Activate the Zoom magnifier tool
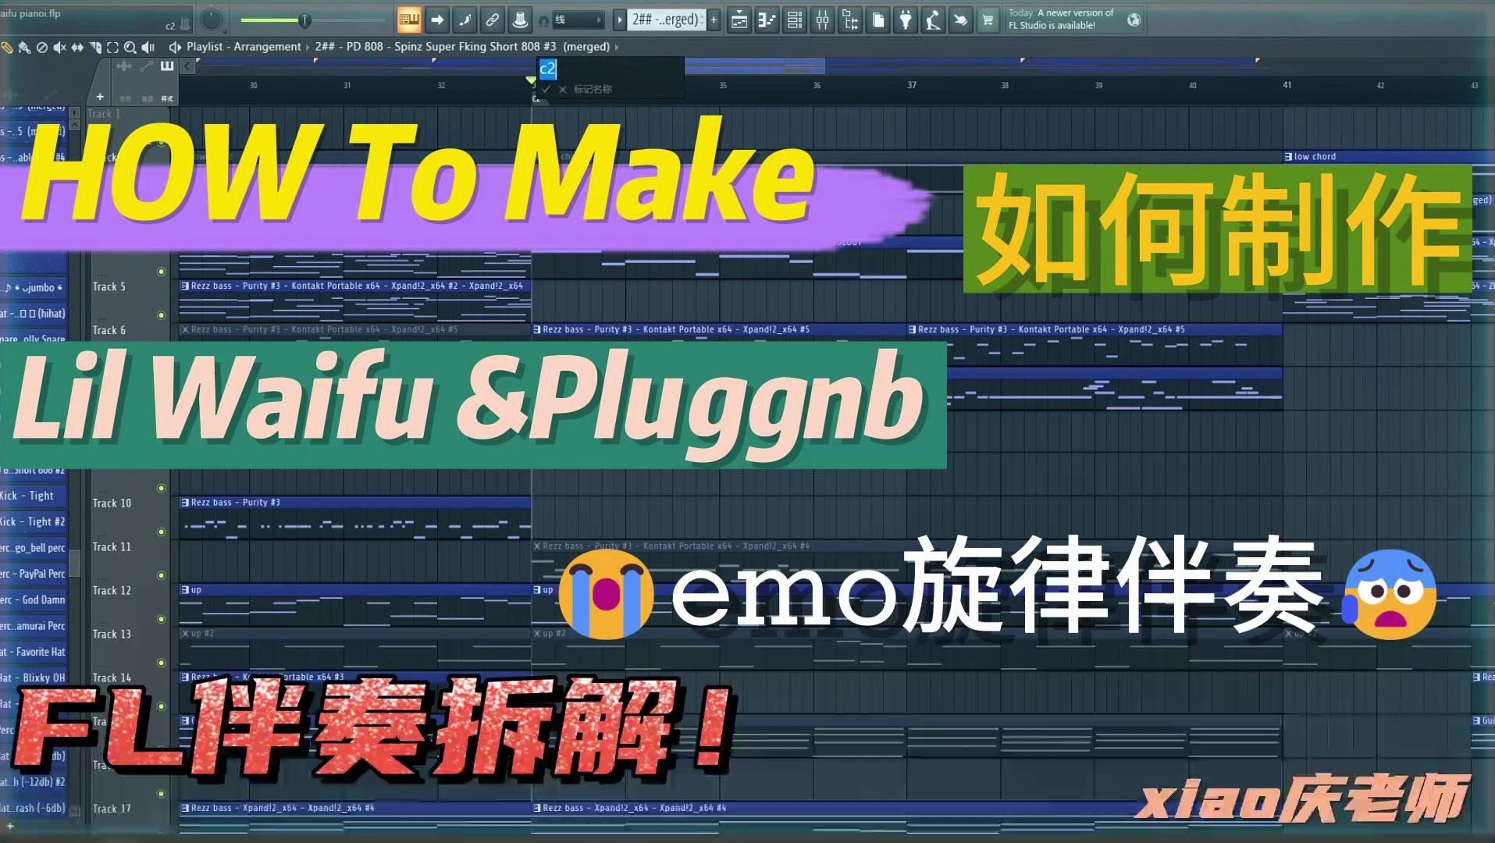 tap(130, 48)
